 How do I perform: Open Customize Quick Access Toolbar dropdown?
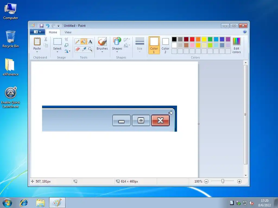[x=58, y=26]
